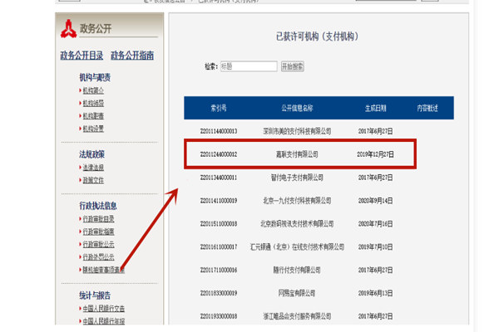Click the 统计与报告 section heading
The image size is (499, 332).
point(95,295)
